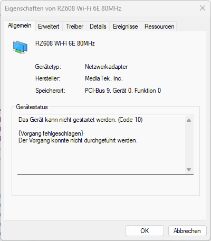Open the Erweitert tab
Image resolution: width=211 pixels, height=241 pixels.
click(x=49, y=26)
